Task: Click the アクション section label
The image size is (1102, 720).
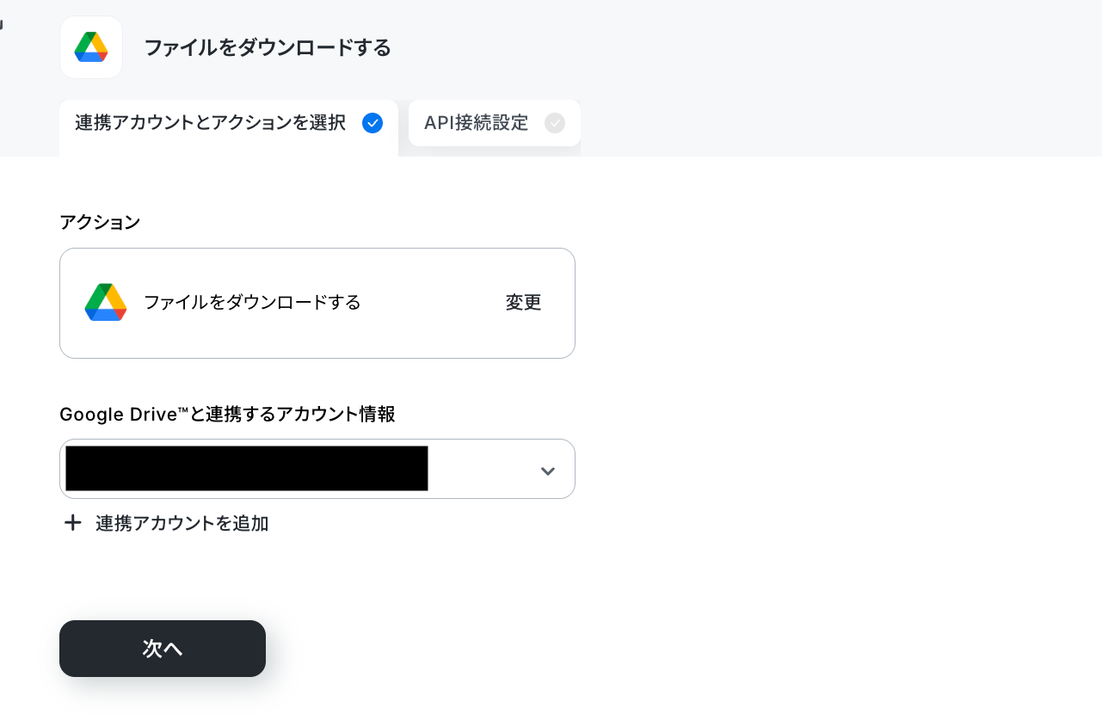Action: [100, 222]
